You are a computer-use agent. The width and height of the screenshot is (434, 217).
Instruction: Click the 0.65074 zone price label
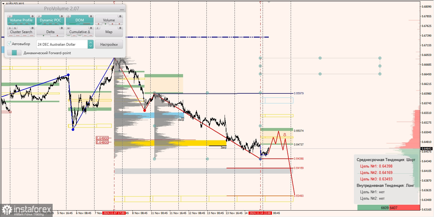coord(299,131)
